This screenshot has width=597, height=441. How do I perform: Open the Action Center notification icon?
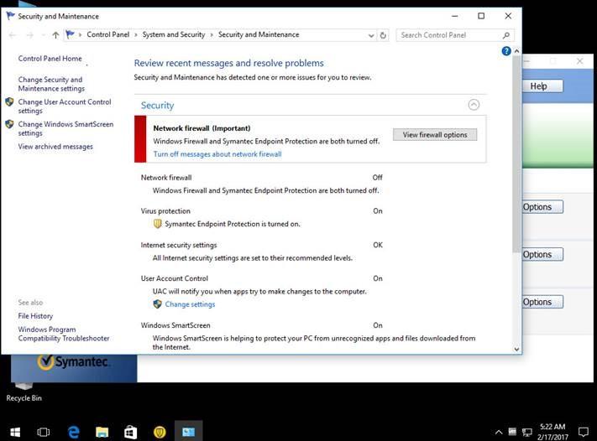click(583, 432)
